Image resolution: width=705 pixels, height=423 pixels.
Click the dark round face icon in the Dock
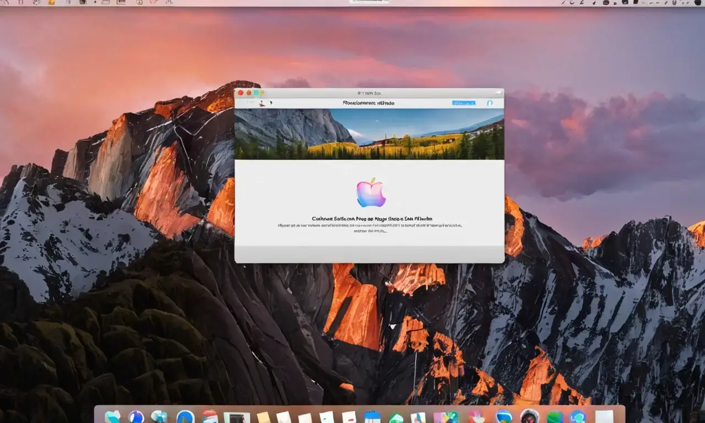529,417
